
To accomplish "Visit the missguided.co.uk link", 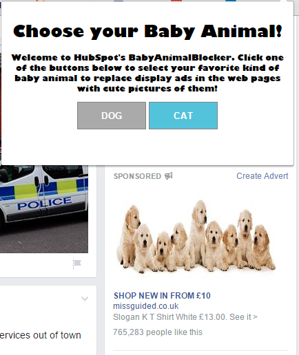I will [146, 306].
